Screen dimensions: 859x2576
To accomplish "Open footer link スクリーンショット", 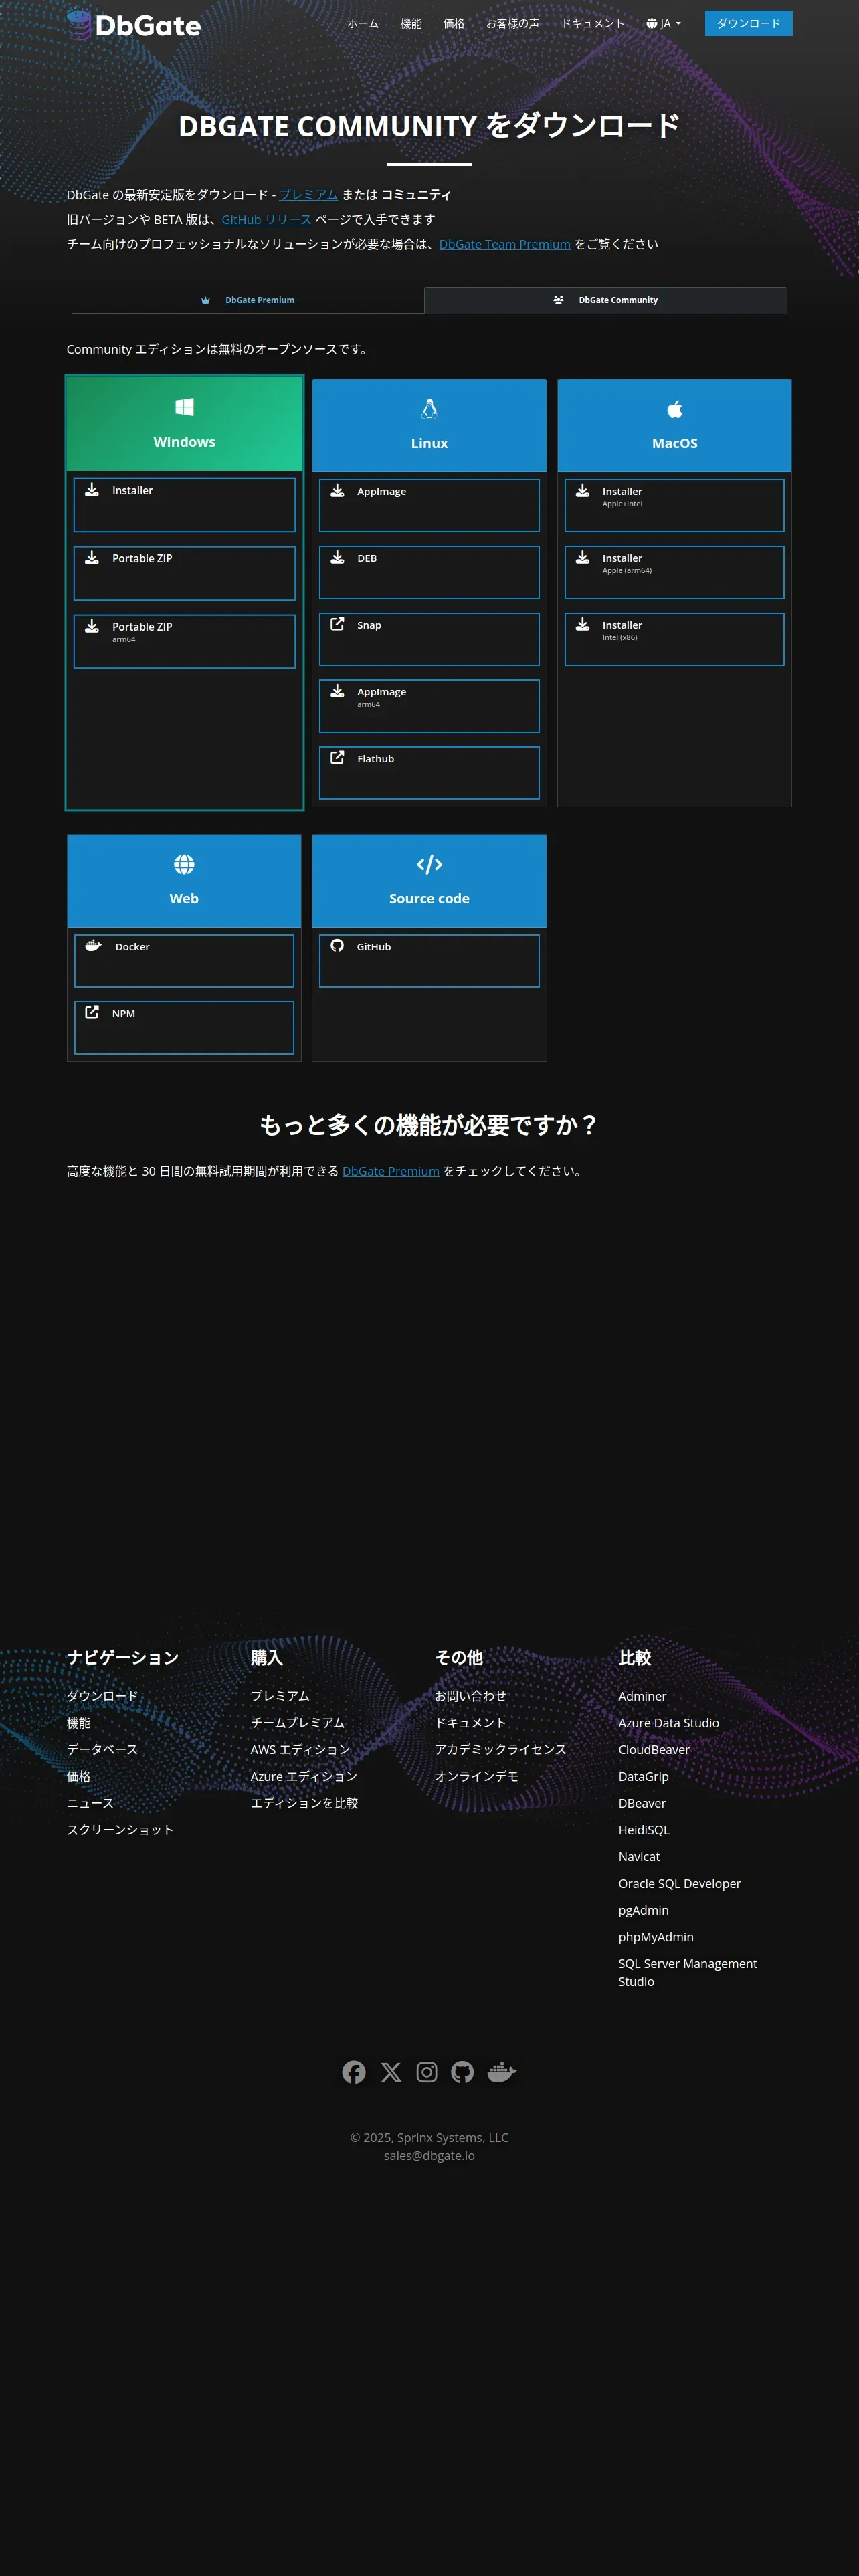I will click(x=120, y=1830).
